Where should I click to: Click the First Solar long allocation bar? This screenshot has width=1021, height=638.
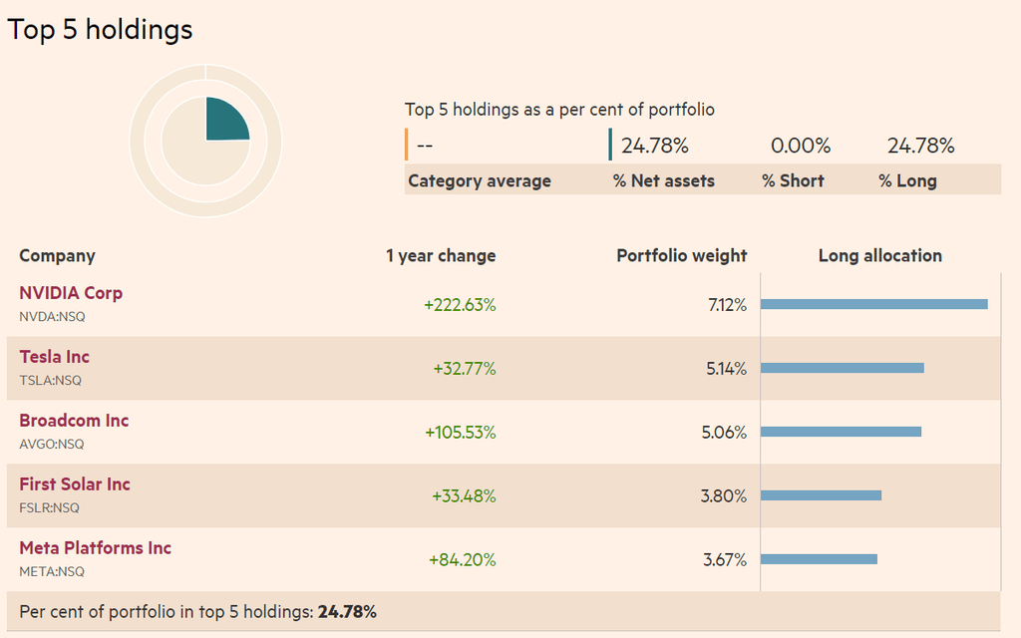click(x=822, y=495)
